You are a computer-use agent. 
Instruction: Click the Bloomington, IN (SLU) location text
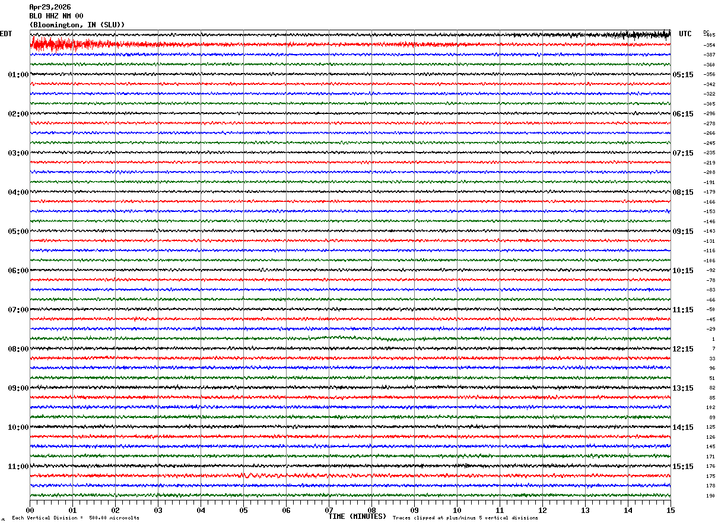[x=77, y=25]
